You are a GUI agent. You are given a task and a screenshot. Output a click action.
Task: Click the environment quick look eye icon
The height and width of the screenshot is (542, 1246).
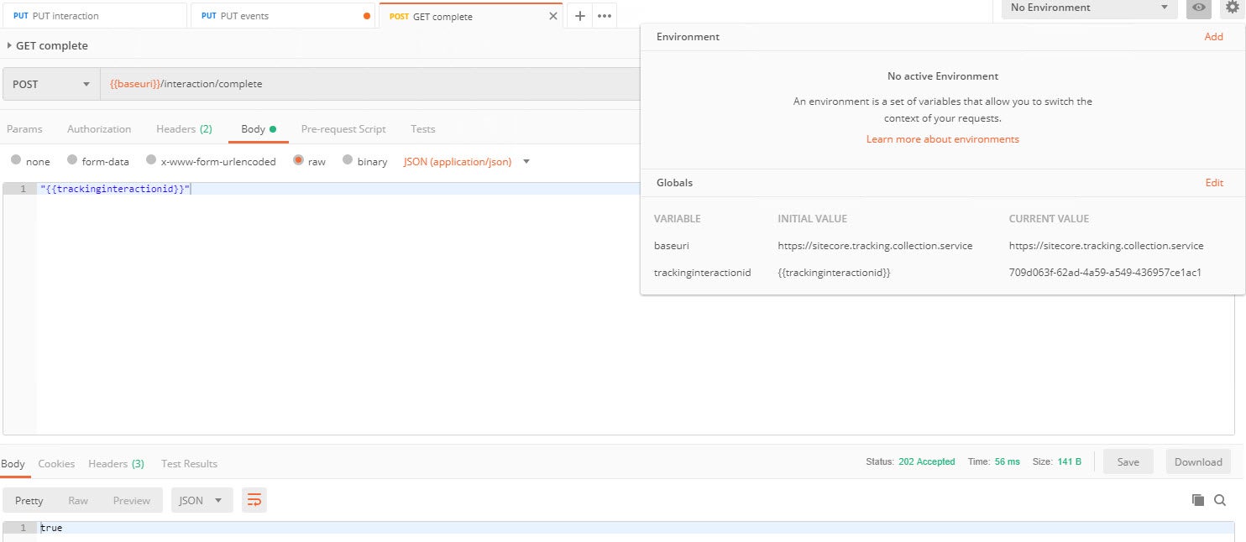tap(1198, 8)
